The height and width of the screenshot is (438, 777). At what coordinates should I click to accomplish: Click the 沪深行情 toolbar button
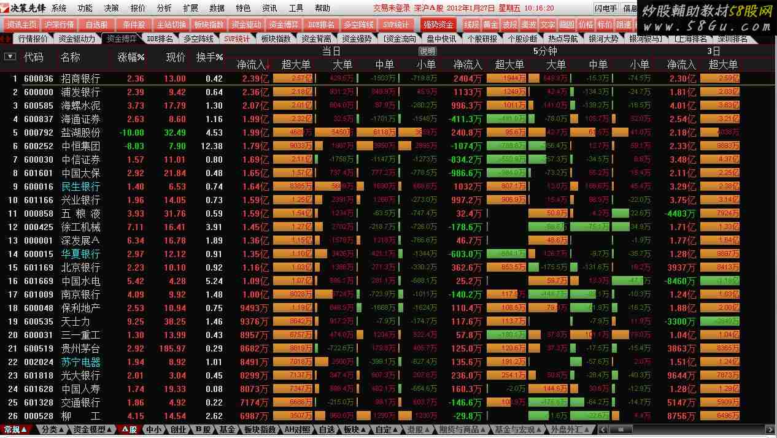point(59,25)
